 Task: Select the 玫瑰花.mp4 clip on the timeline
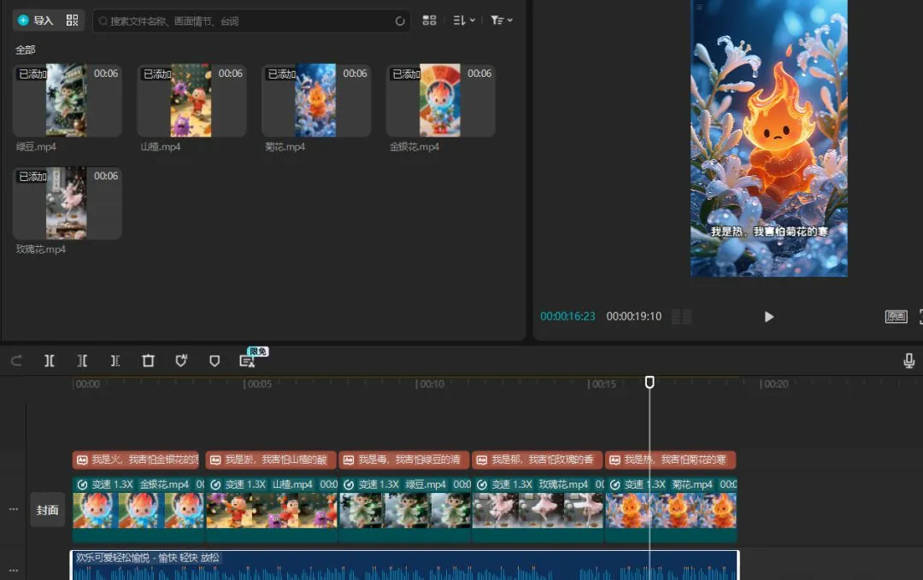tap(538, 509)
